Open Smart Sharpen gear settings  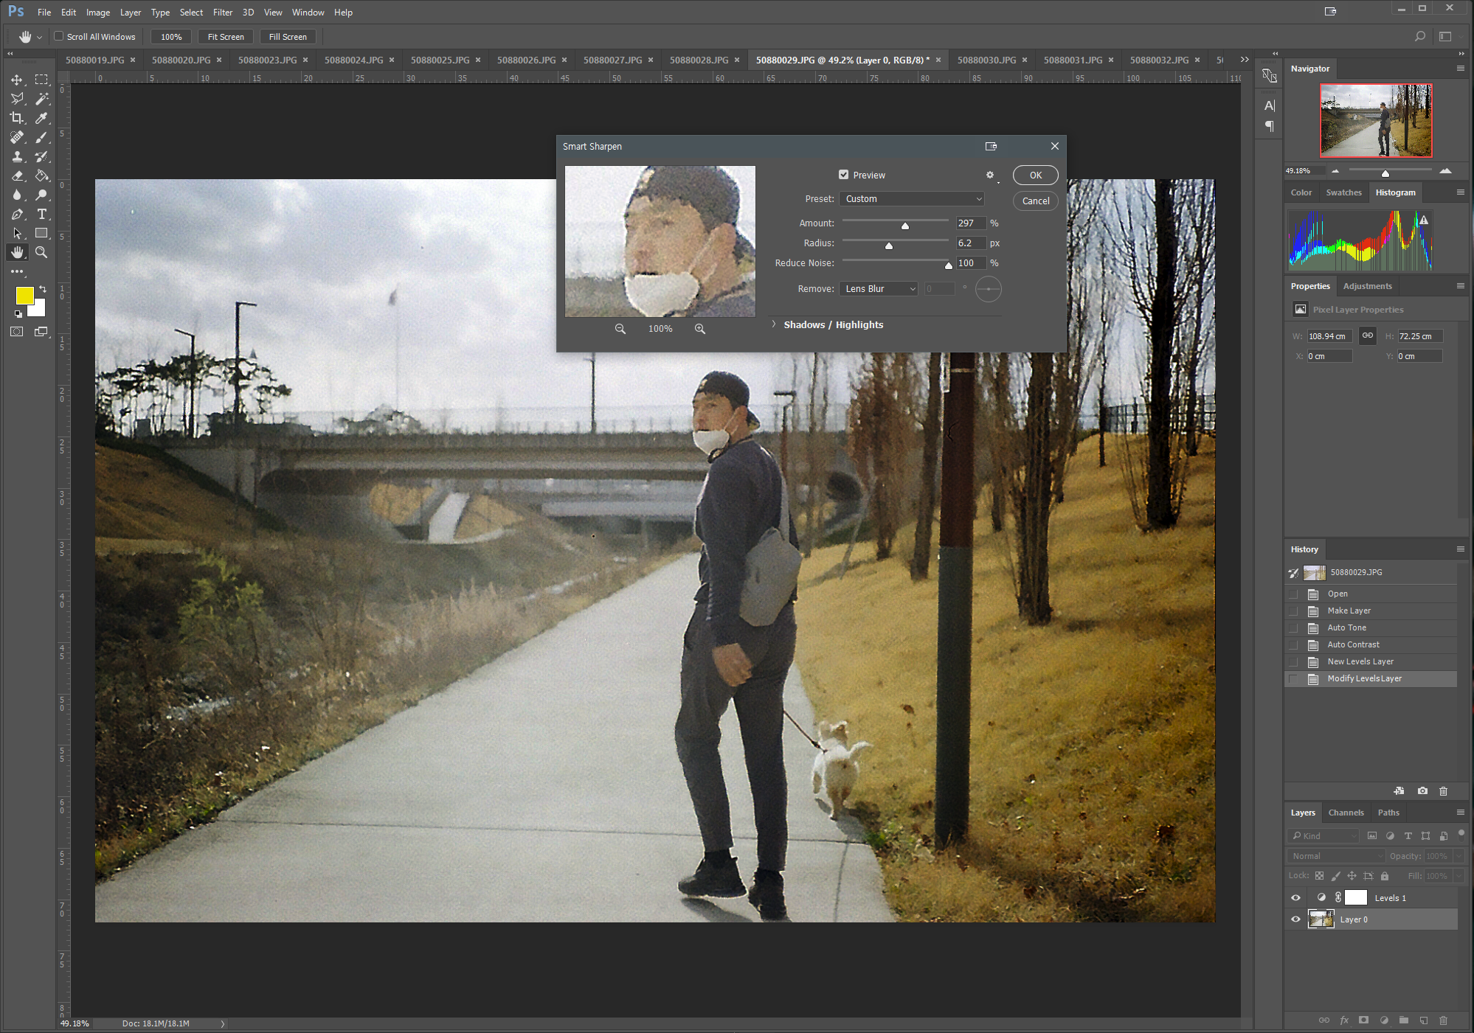(990, 175)
